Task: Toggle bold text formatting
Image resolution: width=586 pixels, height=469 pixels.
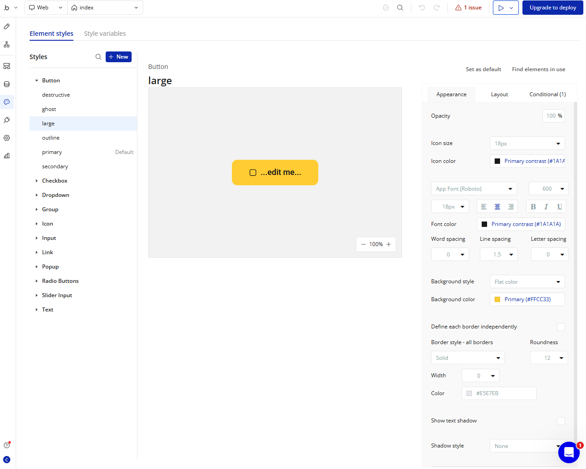Action: click(533, 206)
